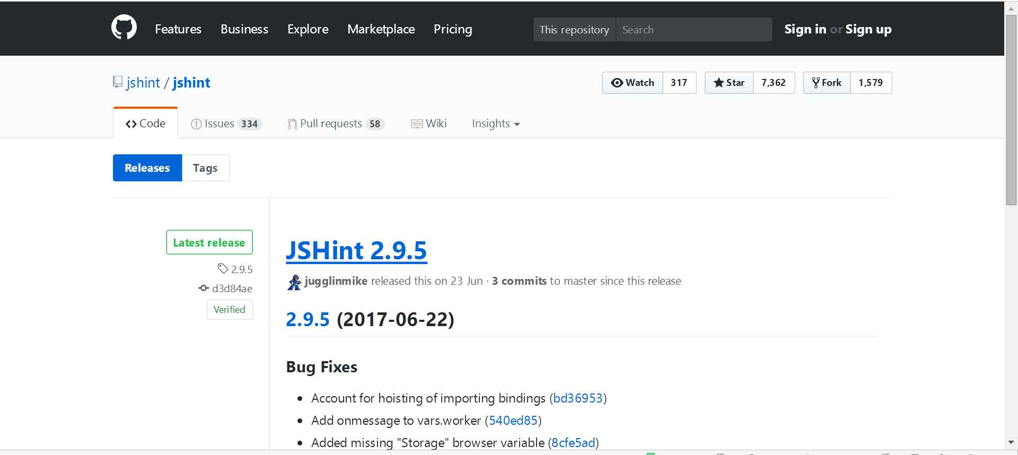
Task: Click the Watch button with eye icon
Action: point(633,83)
